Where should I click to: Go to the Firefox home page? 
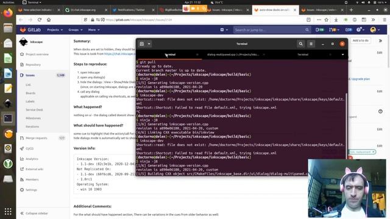pyautogui.click(x=49, y=19)
